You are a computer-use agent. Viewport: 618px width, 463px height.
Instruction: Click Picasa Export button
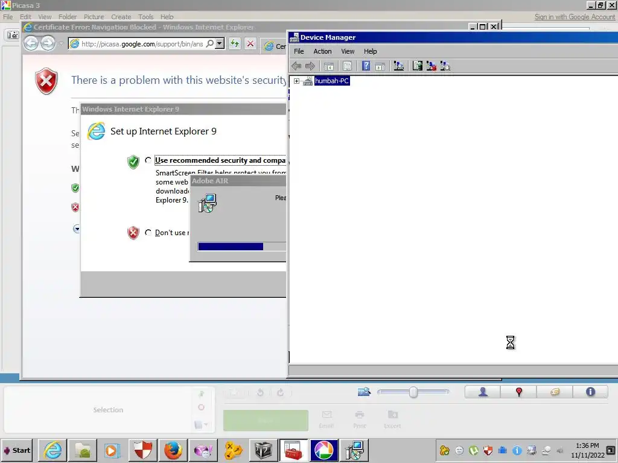(x=392, y=420)
